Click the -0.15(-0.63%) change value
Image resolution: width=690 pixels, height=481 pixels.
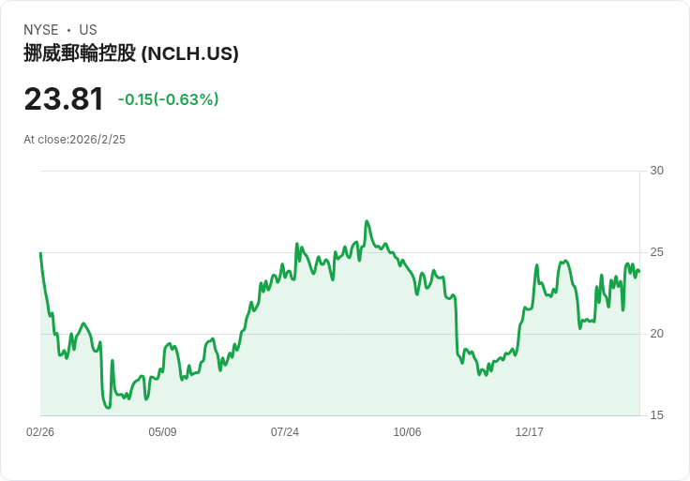click(168, 99)
